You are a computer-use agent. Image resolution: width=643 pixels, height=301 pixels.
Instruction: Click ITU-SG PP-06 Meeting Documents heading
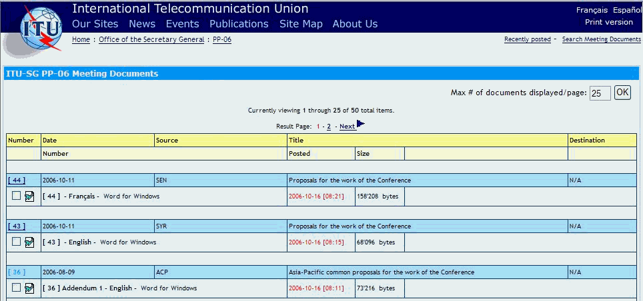[x=82, y=74]
